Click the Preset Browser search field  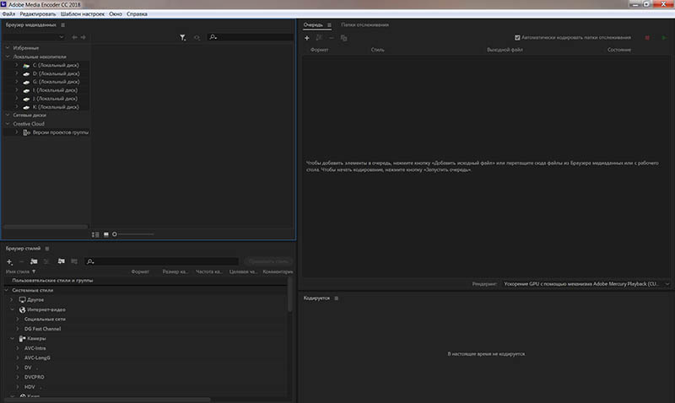click(x=161, y=261)
